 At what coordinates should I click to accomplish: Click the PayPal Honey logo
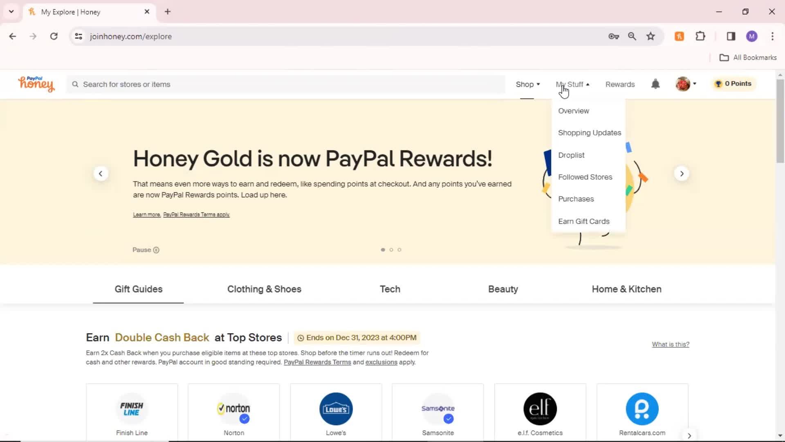coord(36,84)
